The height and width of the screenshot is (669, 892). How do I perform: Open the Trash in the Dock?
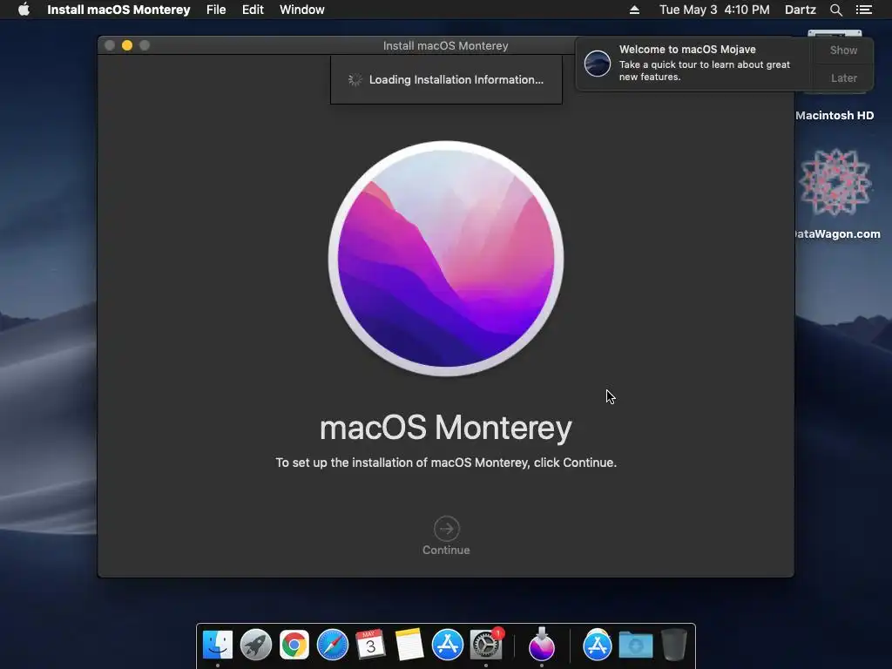click(x=674, y=645)
